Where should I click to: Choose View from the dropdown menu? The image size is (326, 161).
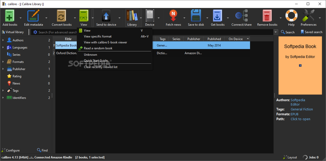click(x=115, y=31)
